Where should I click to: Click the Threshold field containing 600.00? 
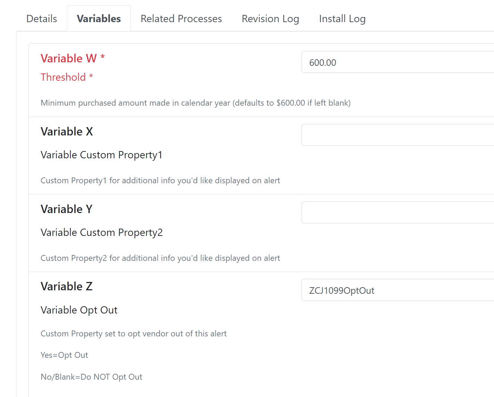[398, 62]
